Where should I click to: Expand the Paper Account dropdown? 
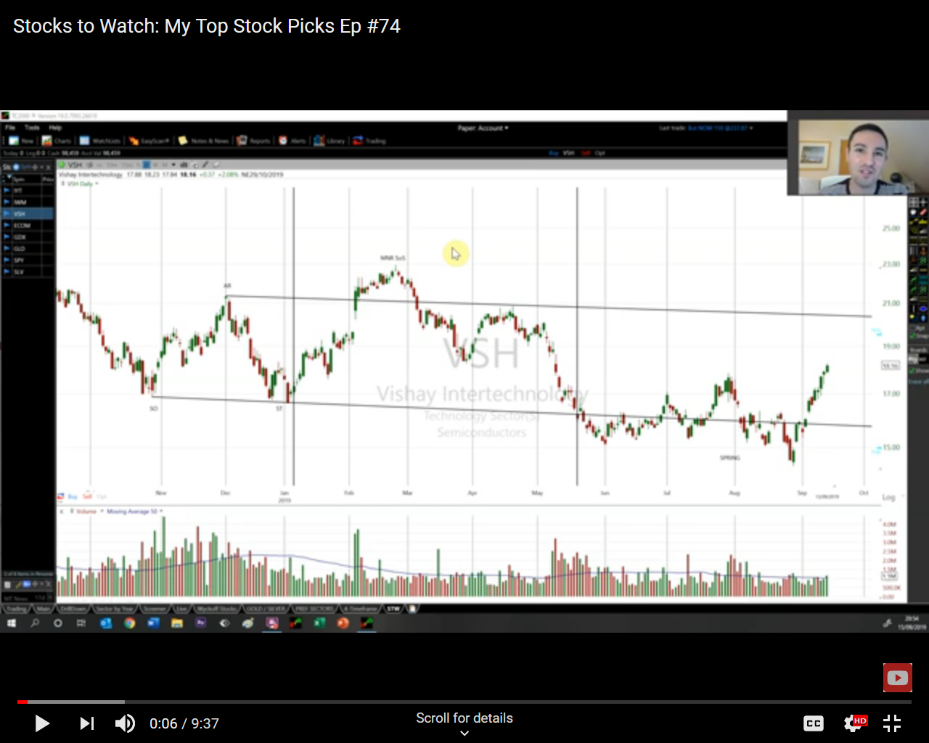click(x=483, y=128)
